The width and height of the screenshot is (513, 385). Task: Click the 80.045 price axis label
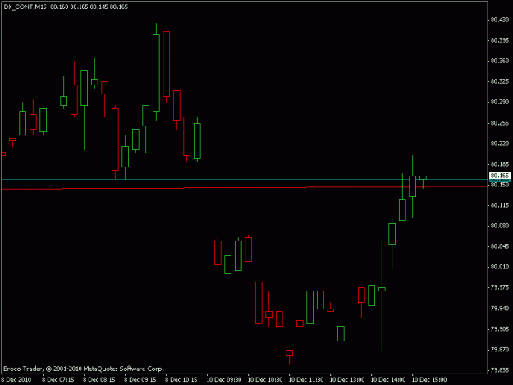click(500, 246)
